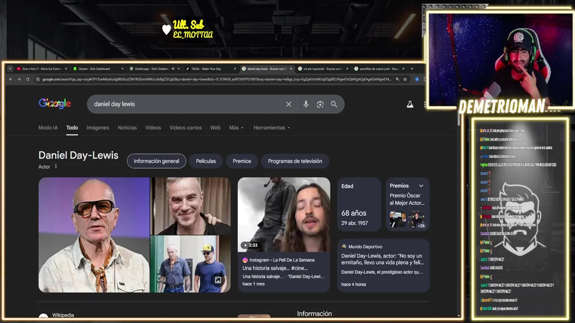Open photo of two men outside a building

pos(190,264)
